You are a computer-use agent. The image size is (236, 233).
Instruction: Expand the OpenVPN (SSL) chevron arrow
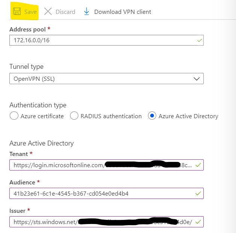point(197,79)
